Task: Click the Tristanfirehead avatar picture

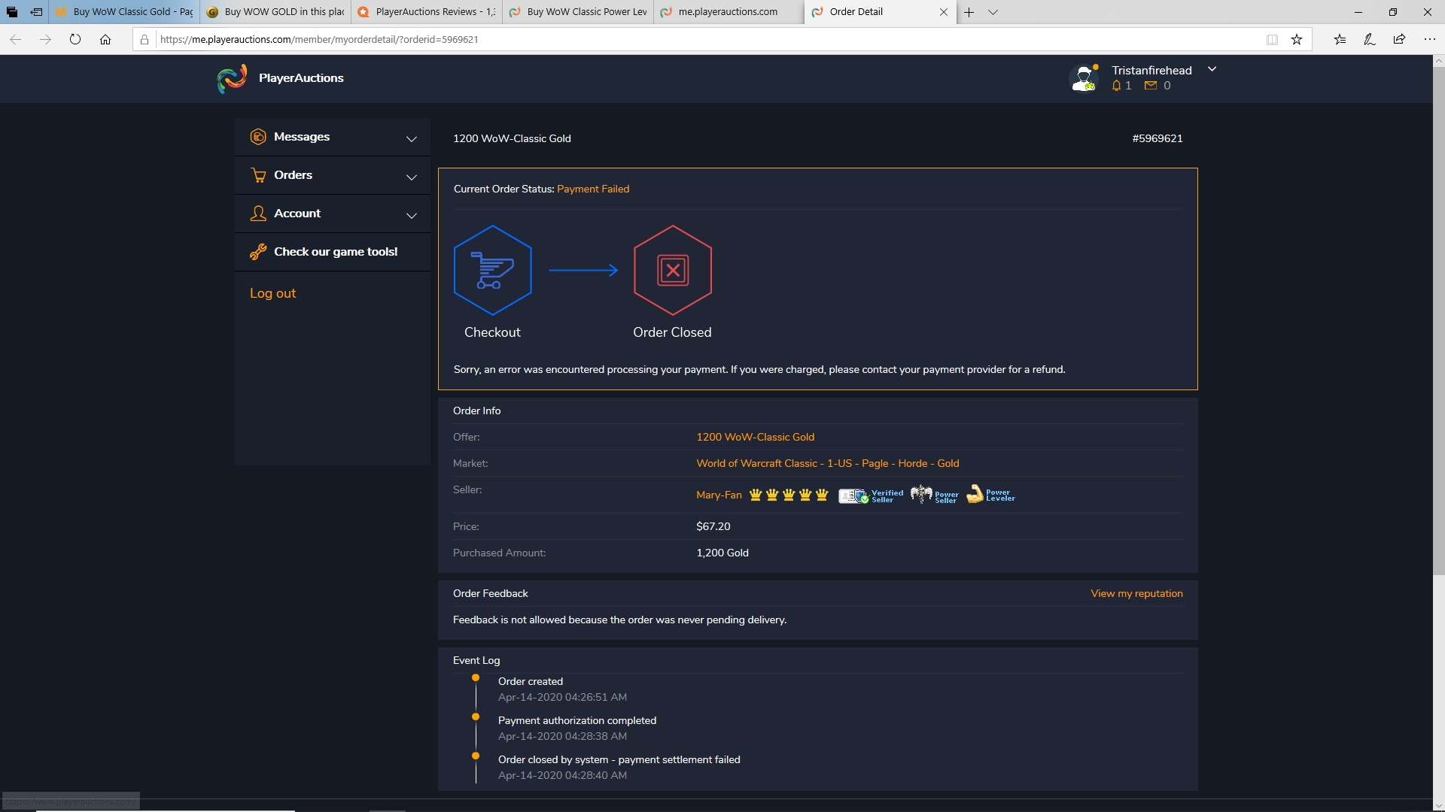Action: pos(1084,78)
